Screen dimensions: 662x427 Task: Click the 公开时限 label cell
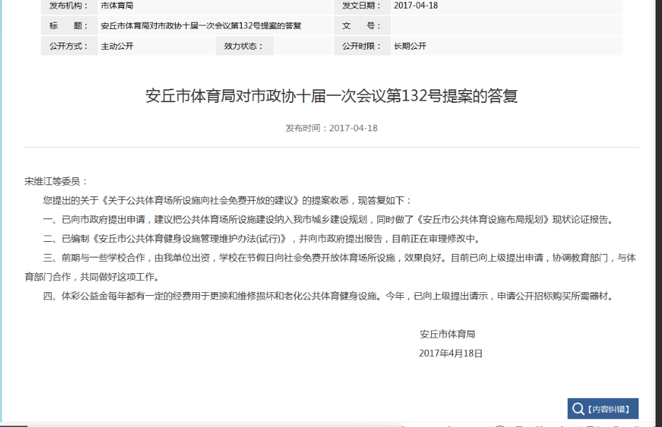(361, 46)
